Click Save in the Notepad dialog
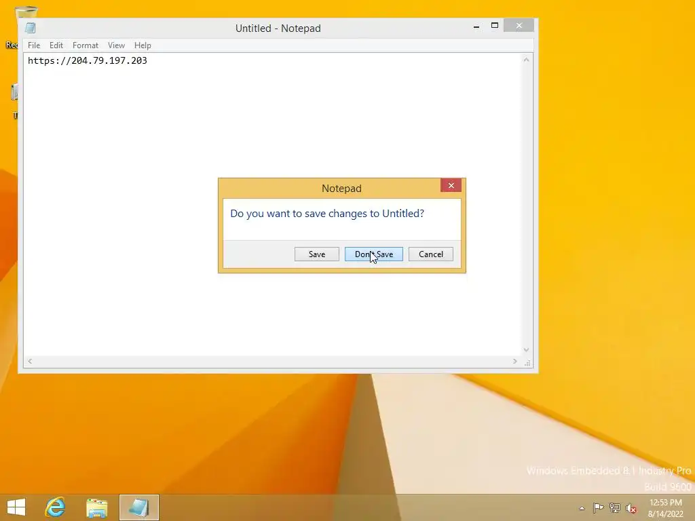 point(316,254)
